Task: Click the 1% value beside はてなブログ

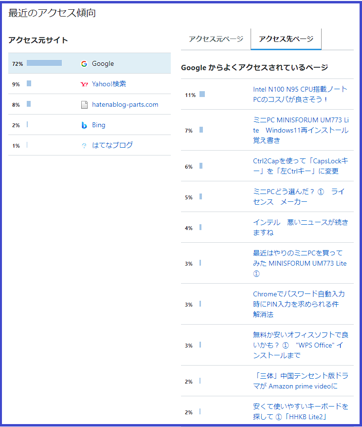Action: [16, 146]
